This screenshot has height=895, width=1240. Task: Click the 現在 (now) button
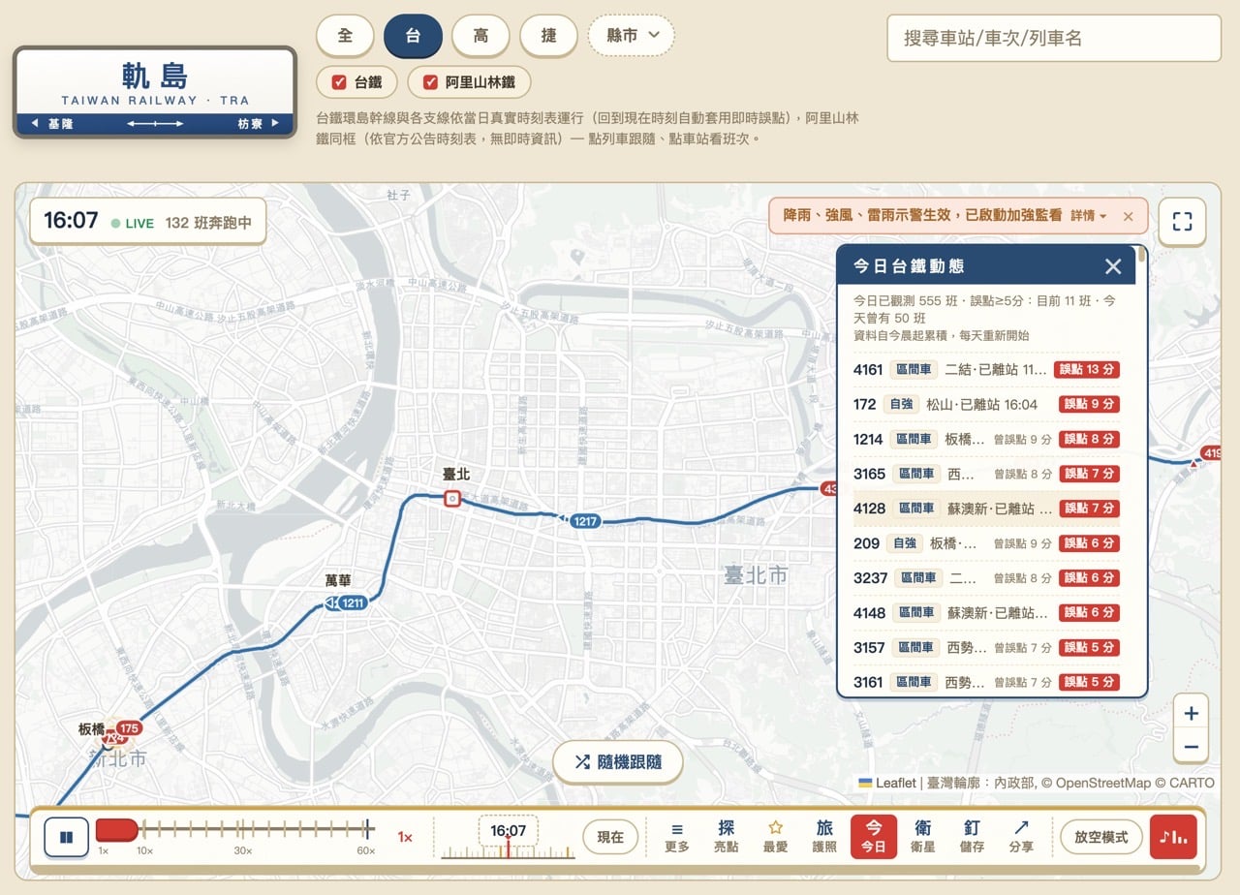pyautogui.click(x=610, y=837)
